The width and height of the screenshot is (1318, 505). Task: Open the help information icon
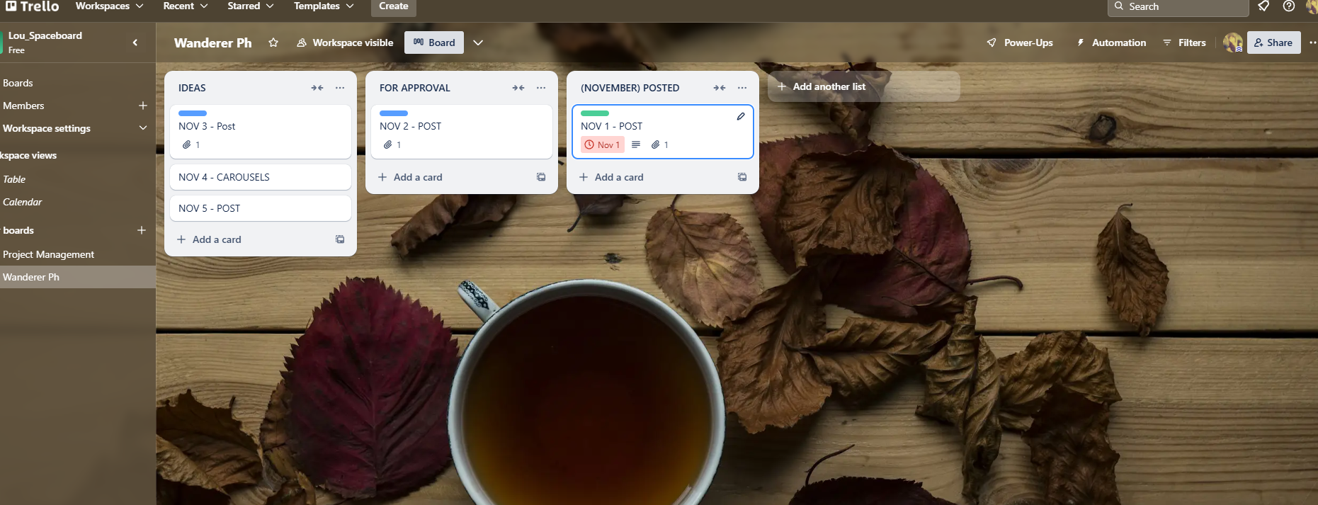click(x=1289, y=6)
